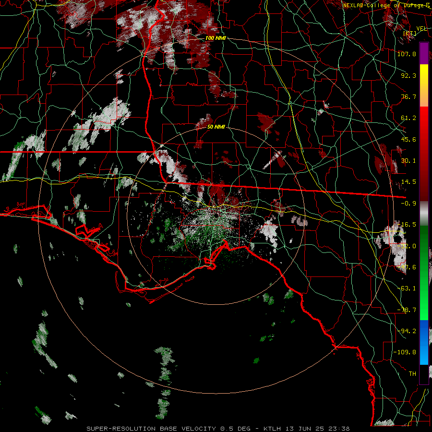Click the -47.6 legend value

pos(407,267)
